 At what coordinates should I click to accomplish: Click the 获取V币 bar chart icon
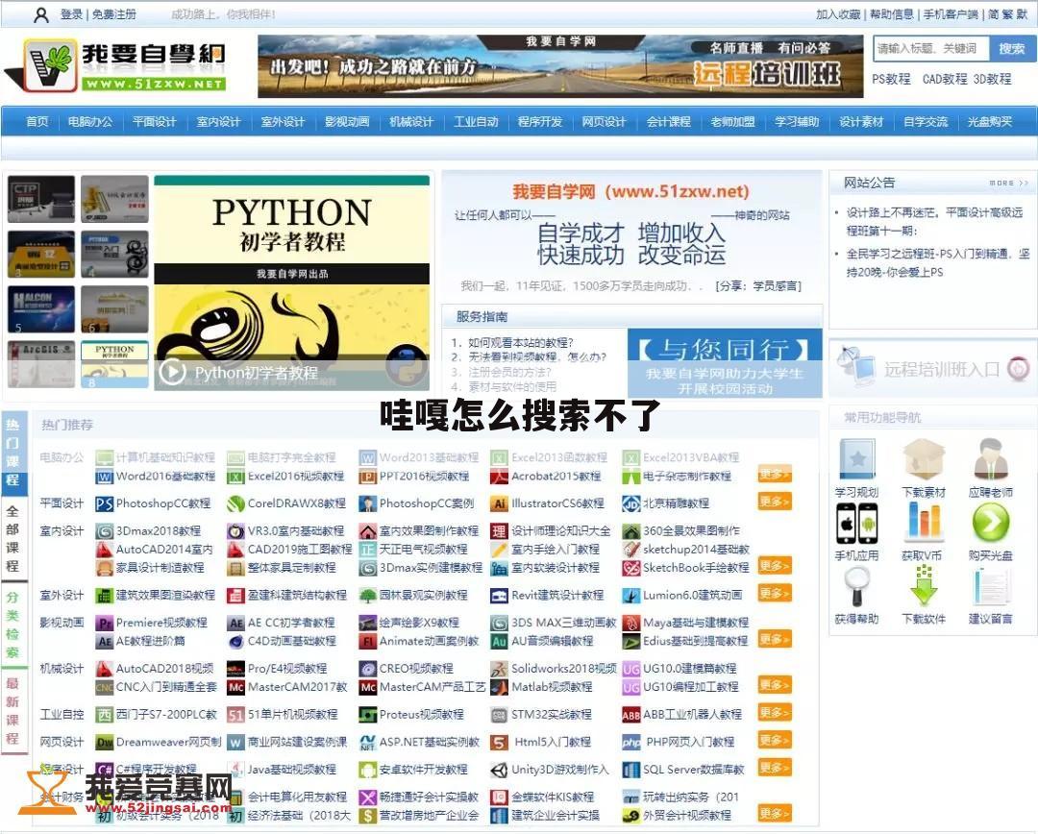pos(924,521)
